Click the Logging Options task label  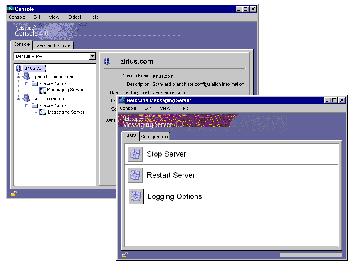click(175, 196)
